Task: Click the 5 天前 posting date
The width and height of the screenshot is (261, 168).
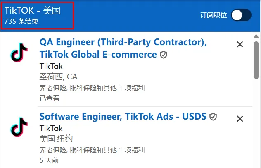Action: (49, 160)
